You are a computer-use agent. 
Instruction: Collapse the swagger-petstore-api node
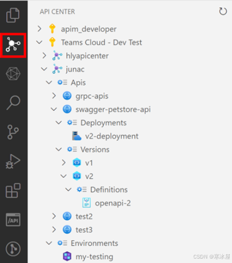point(54,109)
